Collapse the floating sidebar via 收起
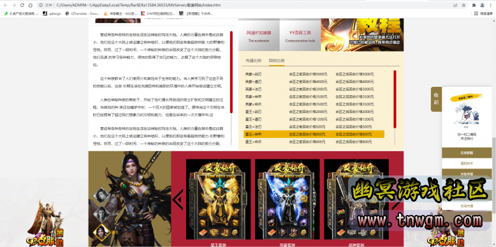This screenshot has width=496, height=247. tap(436, 99)
